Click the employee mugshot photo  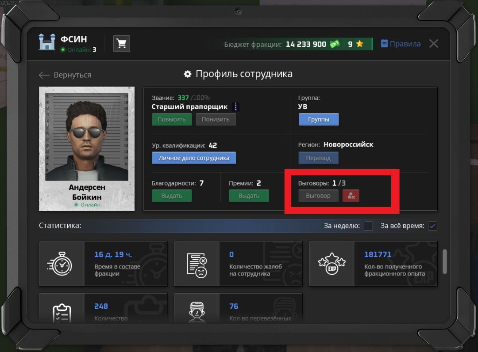point(87,134)
